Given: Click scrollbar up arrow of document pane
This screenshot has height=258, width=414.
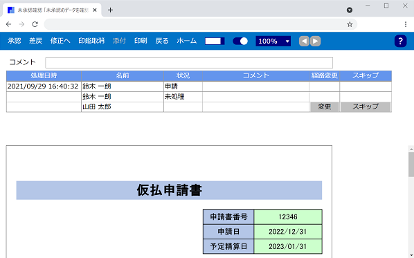Looking at the screenshot, I should point(411,149).
